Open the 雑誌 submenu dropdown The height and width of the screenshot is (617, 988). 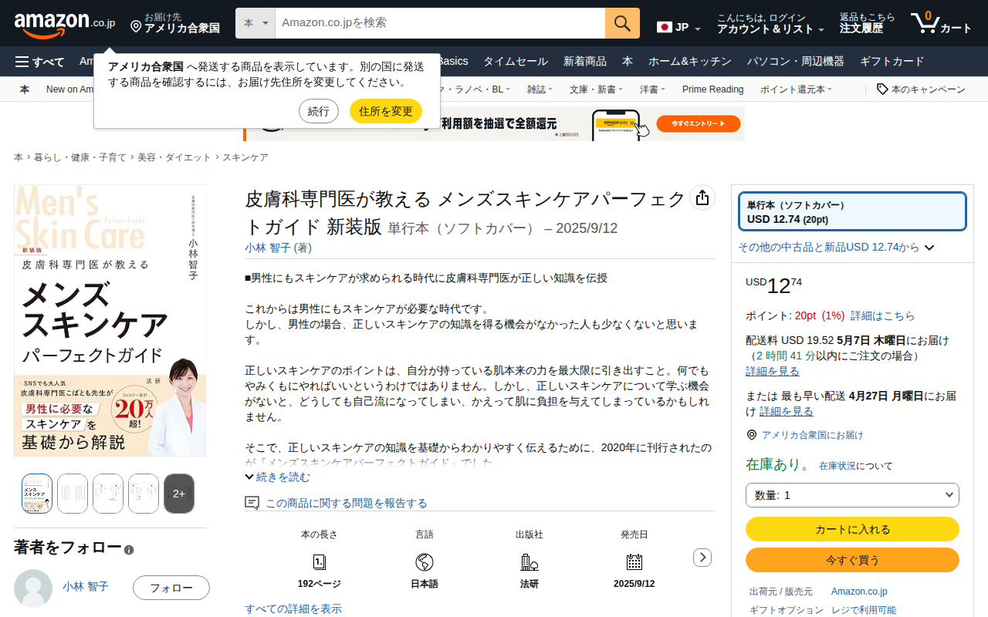pyautogui.click(x=540, y=89)
